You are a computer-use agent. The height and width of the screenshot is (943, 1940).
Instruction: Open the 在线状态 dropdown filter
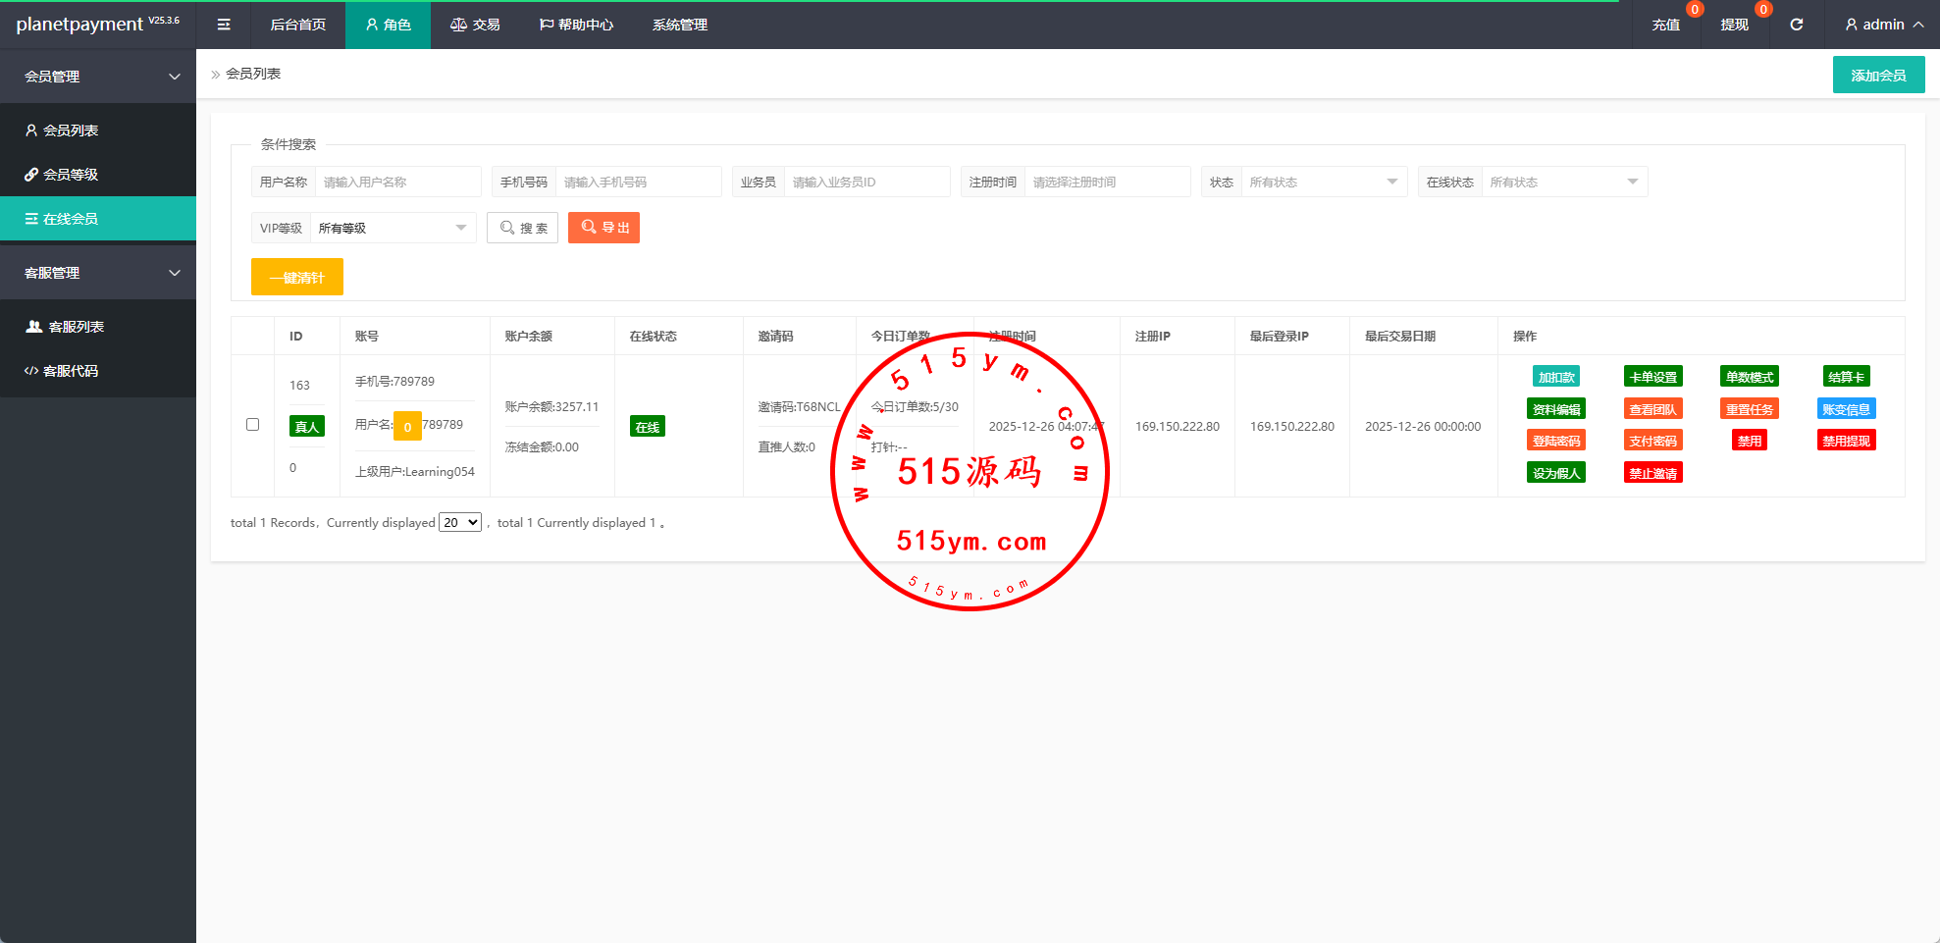1562,182
